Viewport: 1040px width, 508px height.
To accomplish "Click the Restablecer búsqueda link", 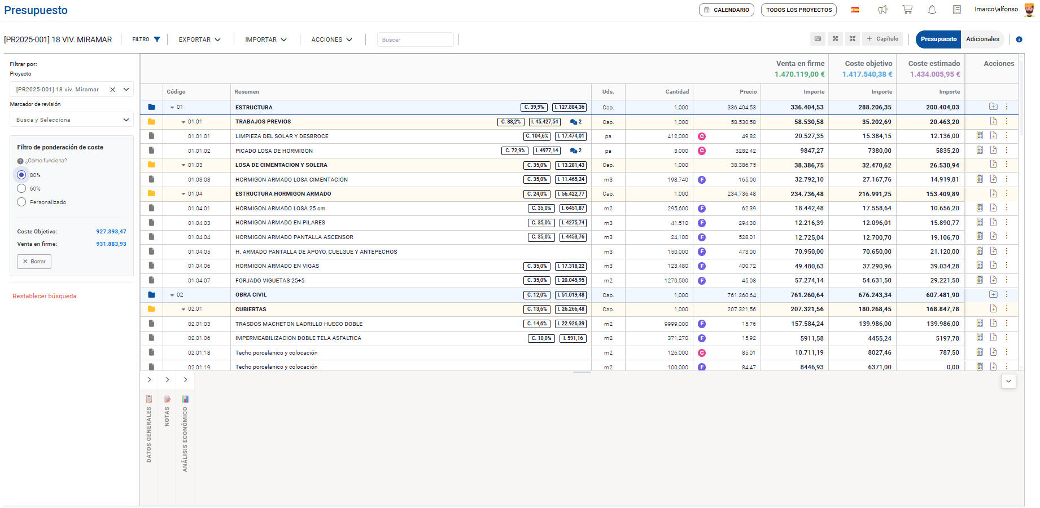I will [45, 296].
